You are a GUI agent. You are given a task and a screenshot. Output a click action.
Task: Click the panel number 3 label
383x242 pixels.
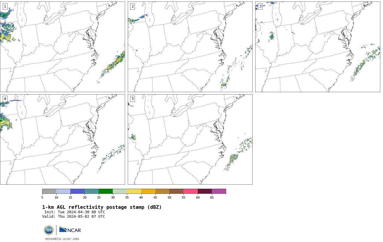pos(260,6)
